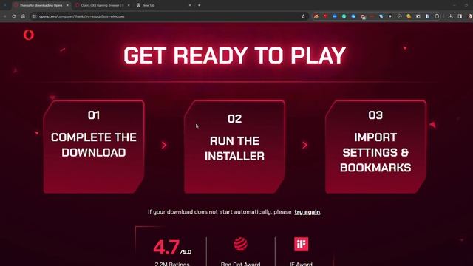
Task: Close the 'Thanks for downloading Opera' tab
Action: click(x=67, y=5)
